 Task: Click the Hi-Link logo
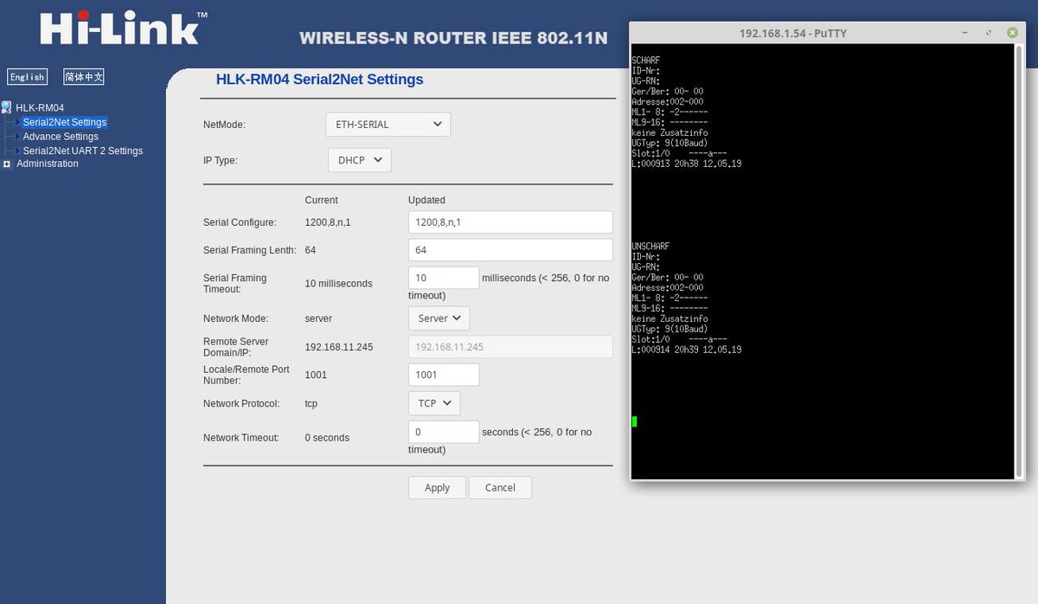[124, 29]
